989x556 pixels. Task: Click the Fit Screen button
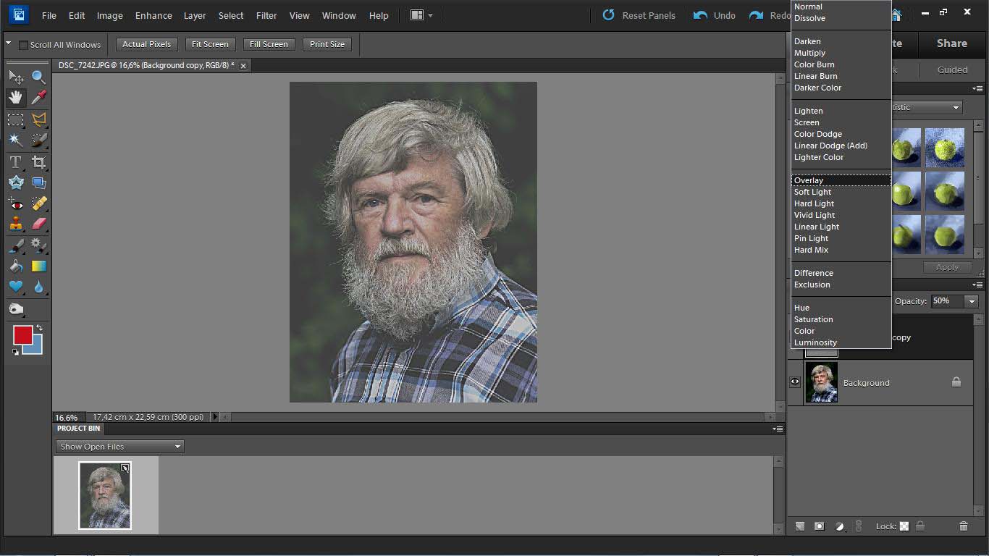(210, 44)
